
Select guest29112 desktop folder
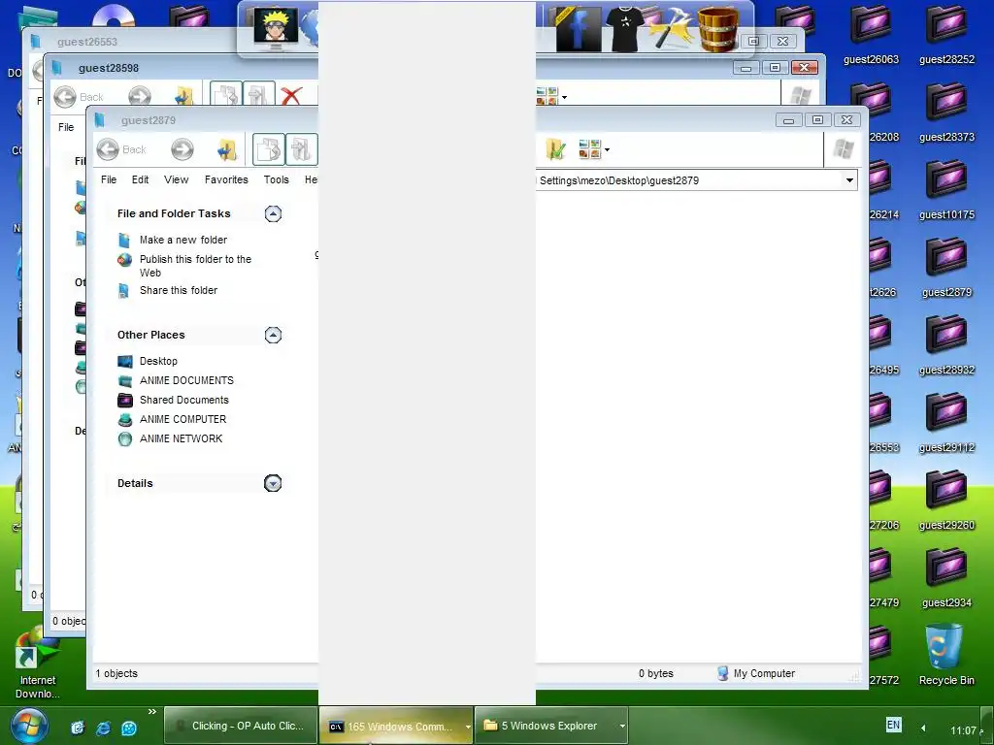click(946, 423)
